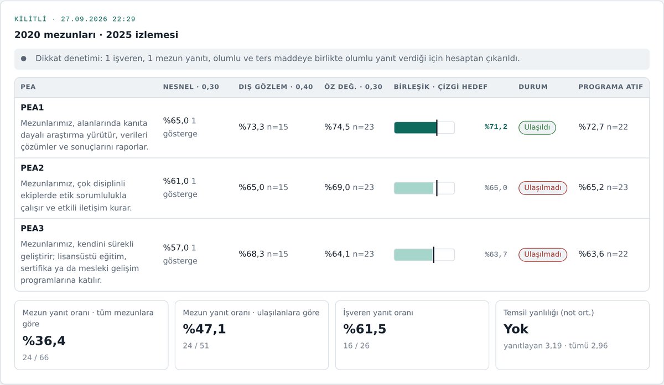
Task: Click the '16 / 26' count
Action: pos(356,346)
